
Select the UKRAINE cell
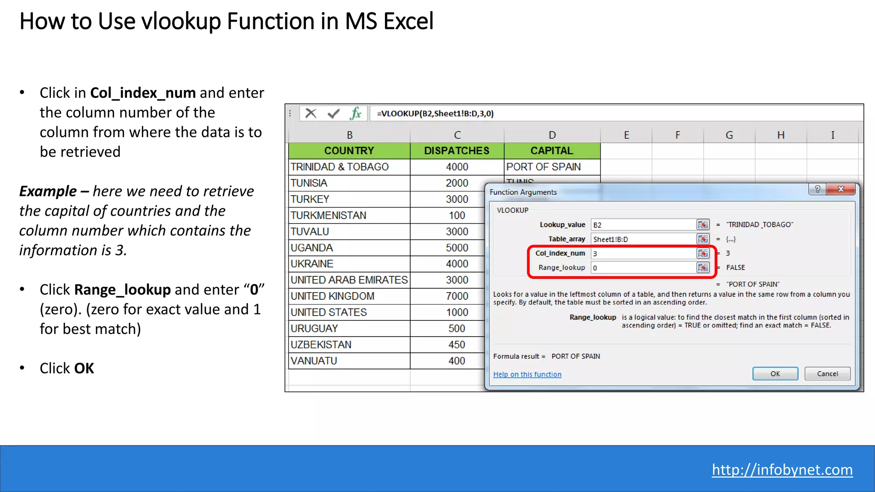(x=349, y=264)
